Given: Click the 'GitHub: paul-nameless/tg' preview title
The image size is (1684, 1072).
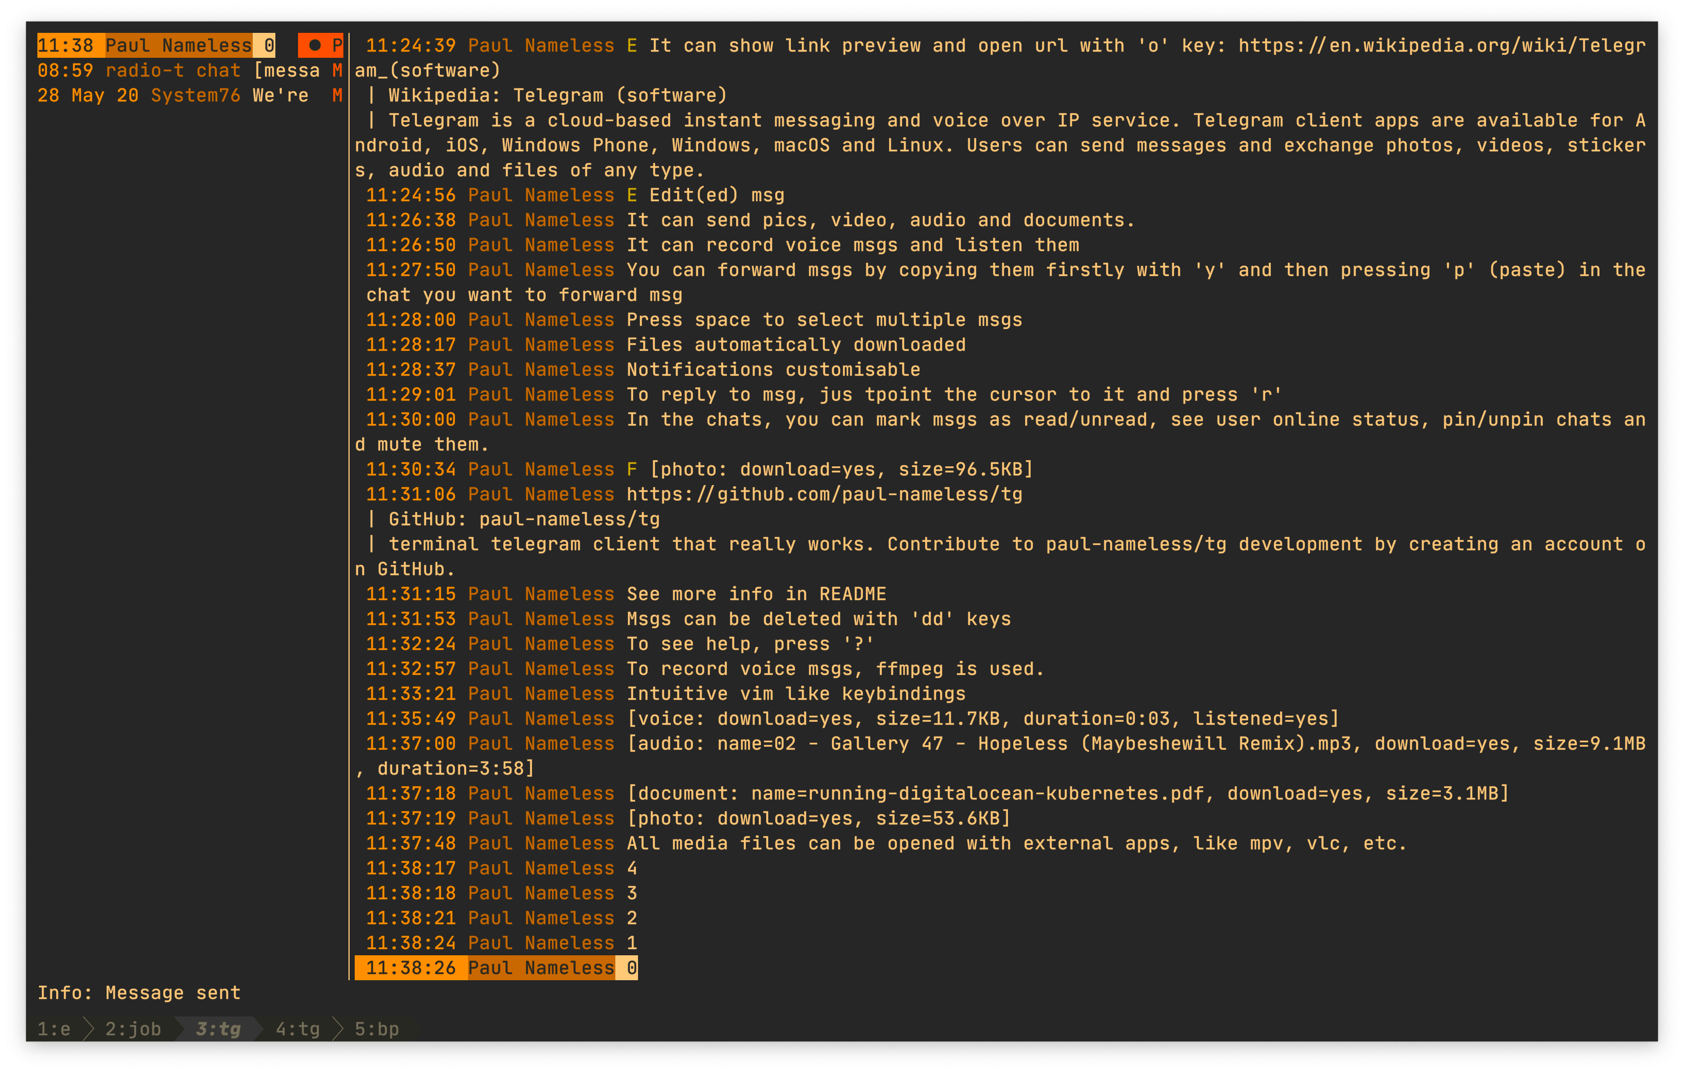Looking at the screenshot, I should pos(524,519).
